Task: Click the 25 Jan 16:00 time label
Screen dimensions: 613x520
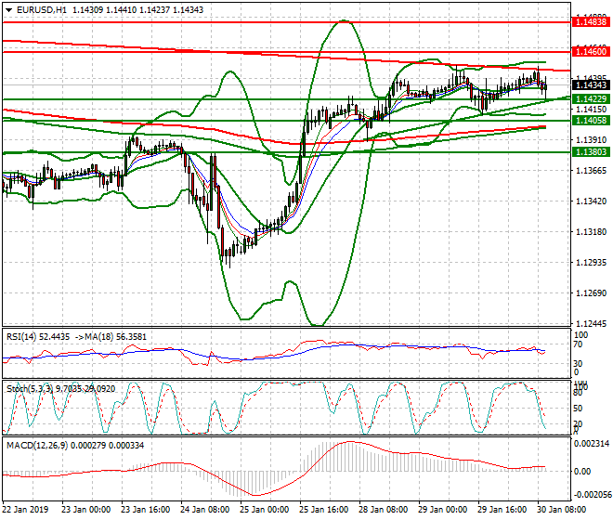Action: [x=324, y=510]
